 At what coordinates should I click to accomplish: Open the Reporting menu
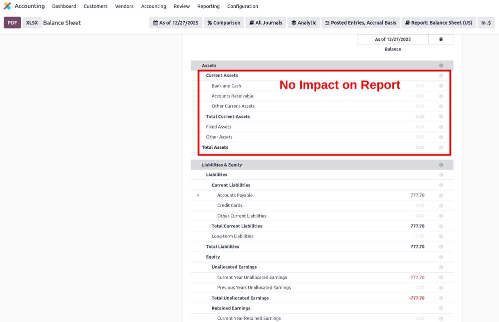208,6
